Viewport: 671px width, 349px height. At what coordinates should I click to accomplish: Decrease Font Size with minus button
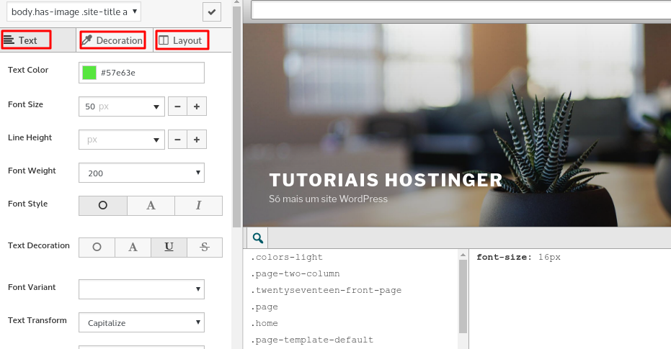177,106
